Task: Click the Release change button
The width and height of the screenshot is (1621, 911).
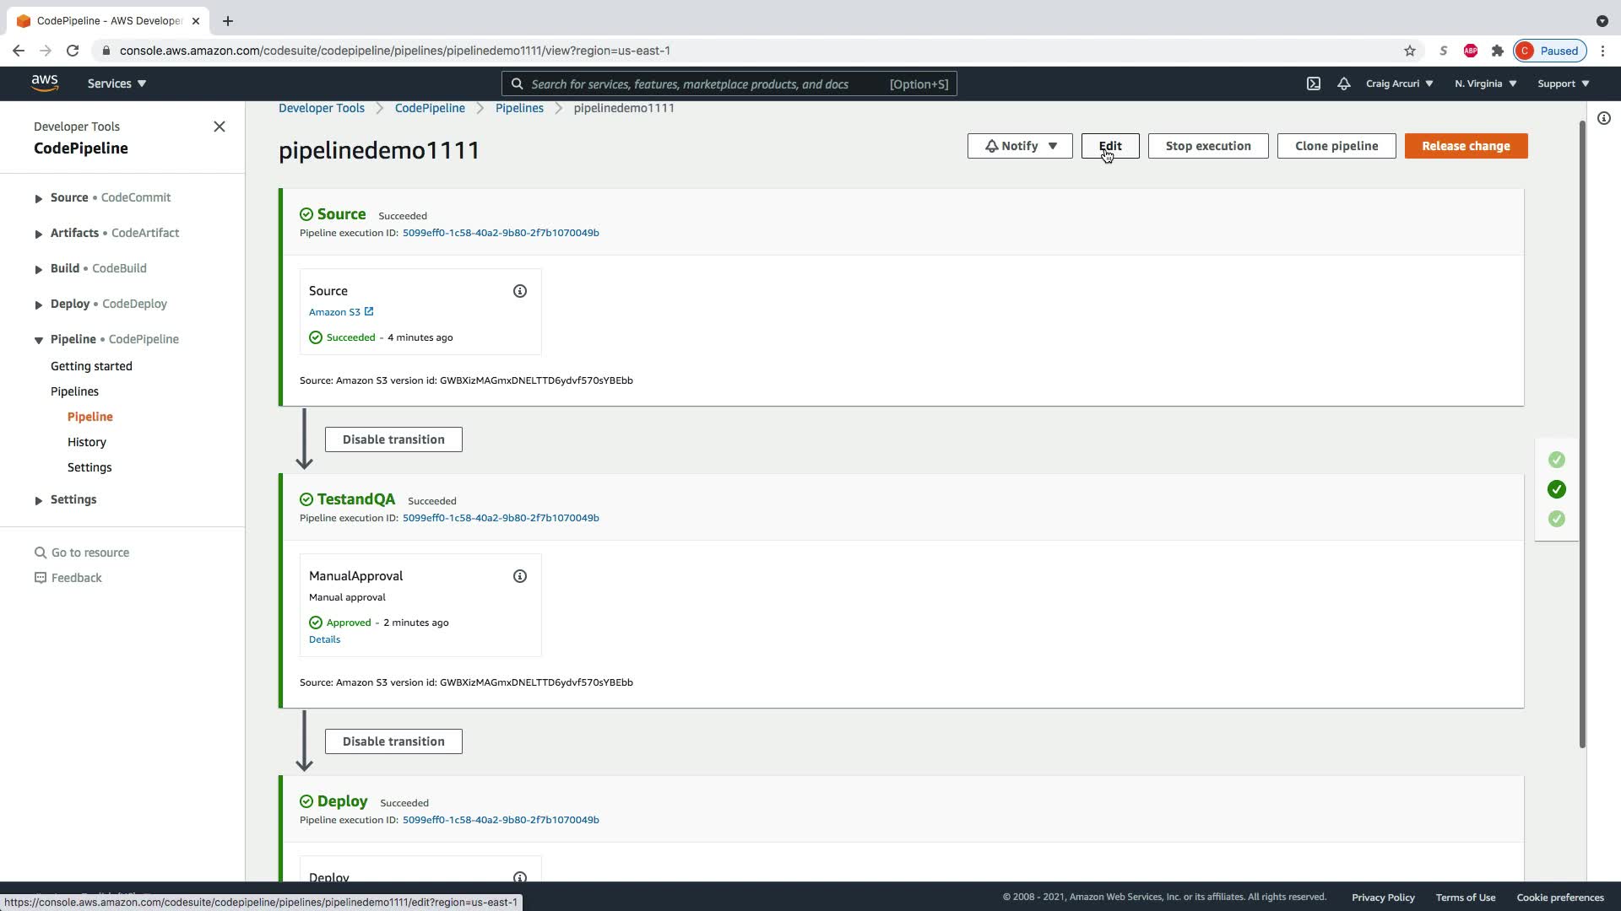Action: (1466, 146)
